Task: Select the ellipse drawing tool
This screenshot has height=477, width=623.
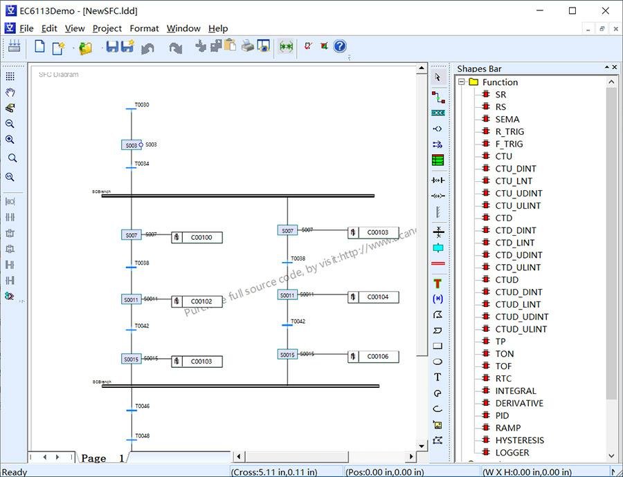Action: click(437, 362)
